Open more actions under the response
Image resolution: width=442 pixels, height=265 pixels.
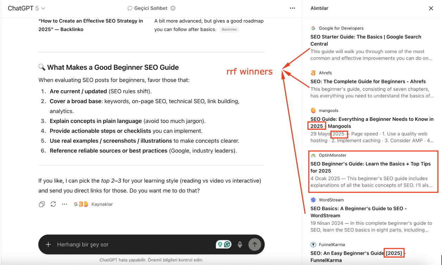(x=64, y=204)
